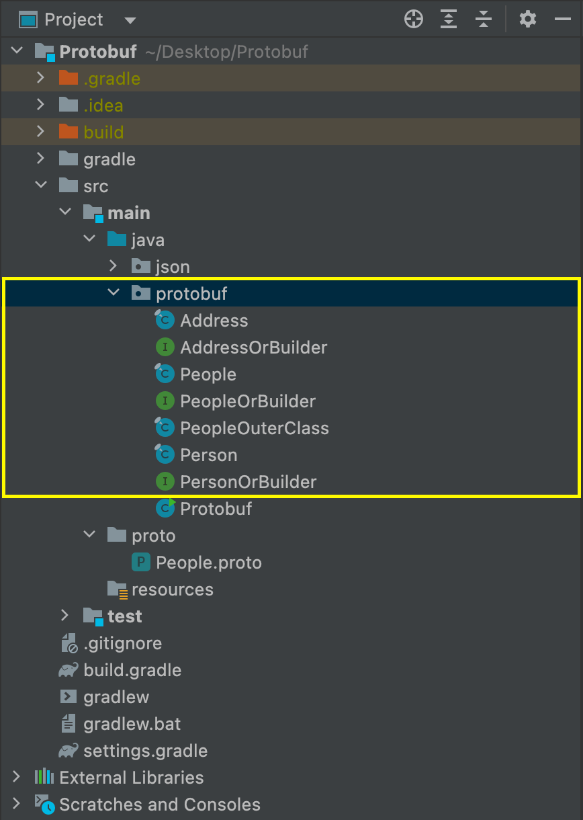Open the Project view dropdown arrow

[x=129, y=19]
